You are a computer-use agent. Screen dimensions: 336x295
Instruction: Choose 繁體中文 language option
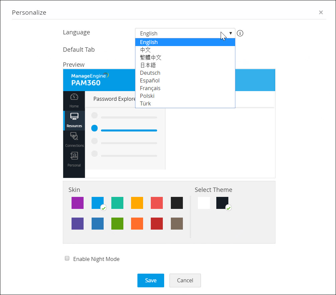(185, 57)
